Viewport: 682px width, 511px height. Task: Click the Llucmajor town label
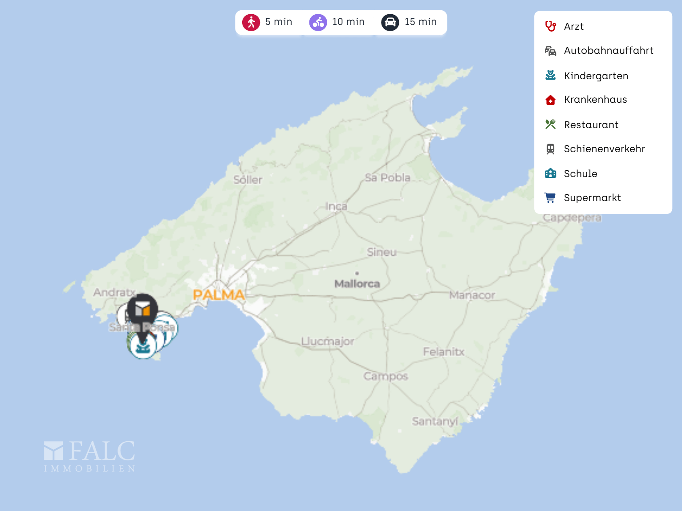[328, 342]
